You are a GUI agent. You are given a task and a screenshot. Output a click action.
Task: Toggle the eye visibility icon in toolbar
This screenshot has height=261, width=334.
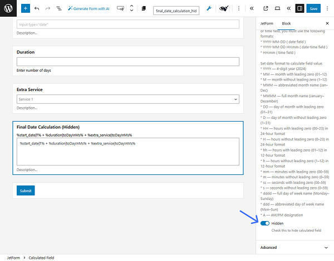[x=224, y=8]
